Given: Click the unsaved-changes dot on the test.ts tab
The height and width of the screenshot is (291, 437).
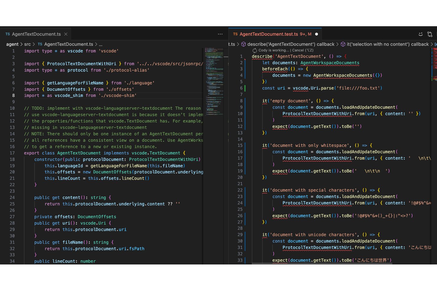Looking at the screenshot, I should tap(317, 34).
